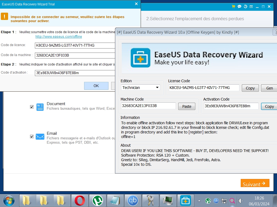Click the "Make your life easy!" tagline
This screenshot has width=277, height=207.
182,62
